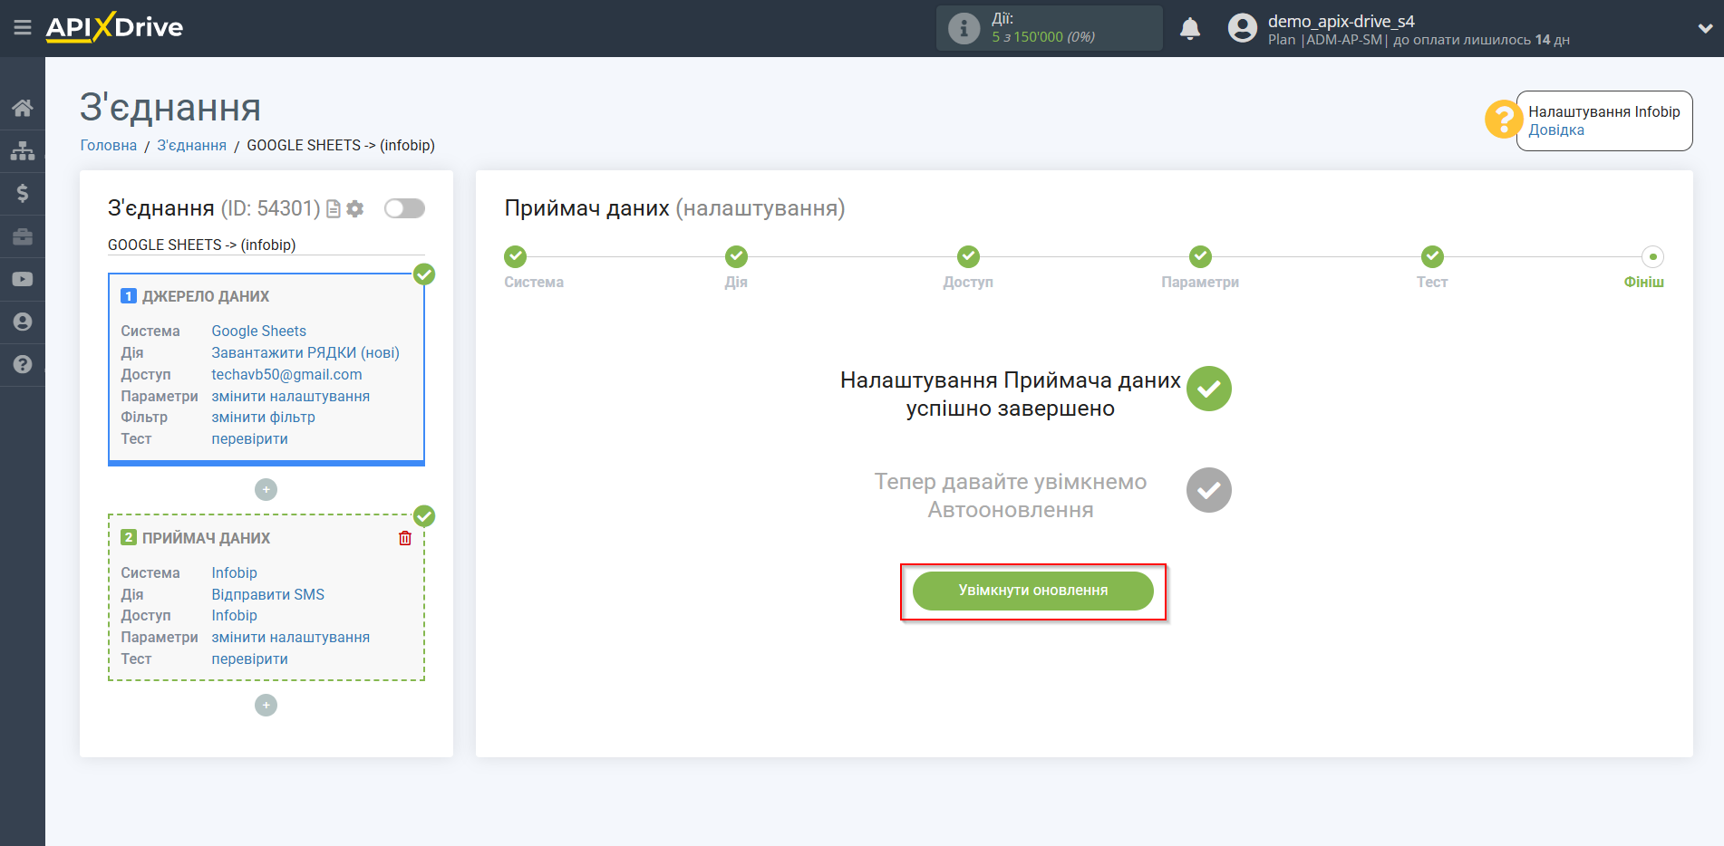Open the Google Sheets system link
Screen dimensions: 1724x846
click(x=258, y=331)
